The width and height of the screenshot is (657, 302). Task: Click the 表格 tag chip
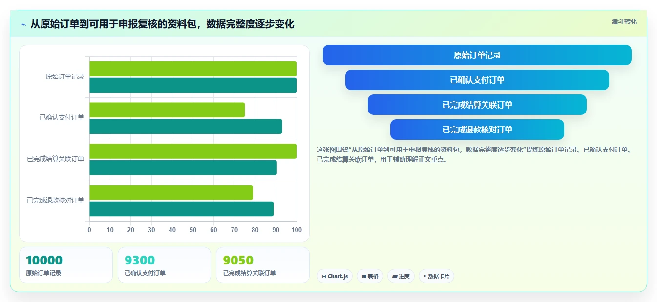370,276
